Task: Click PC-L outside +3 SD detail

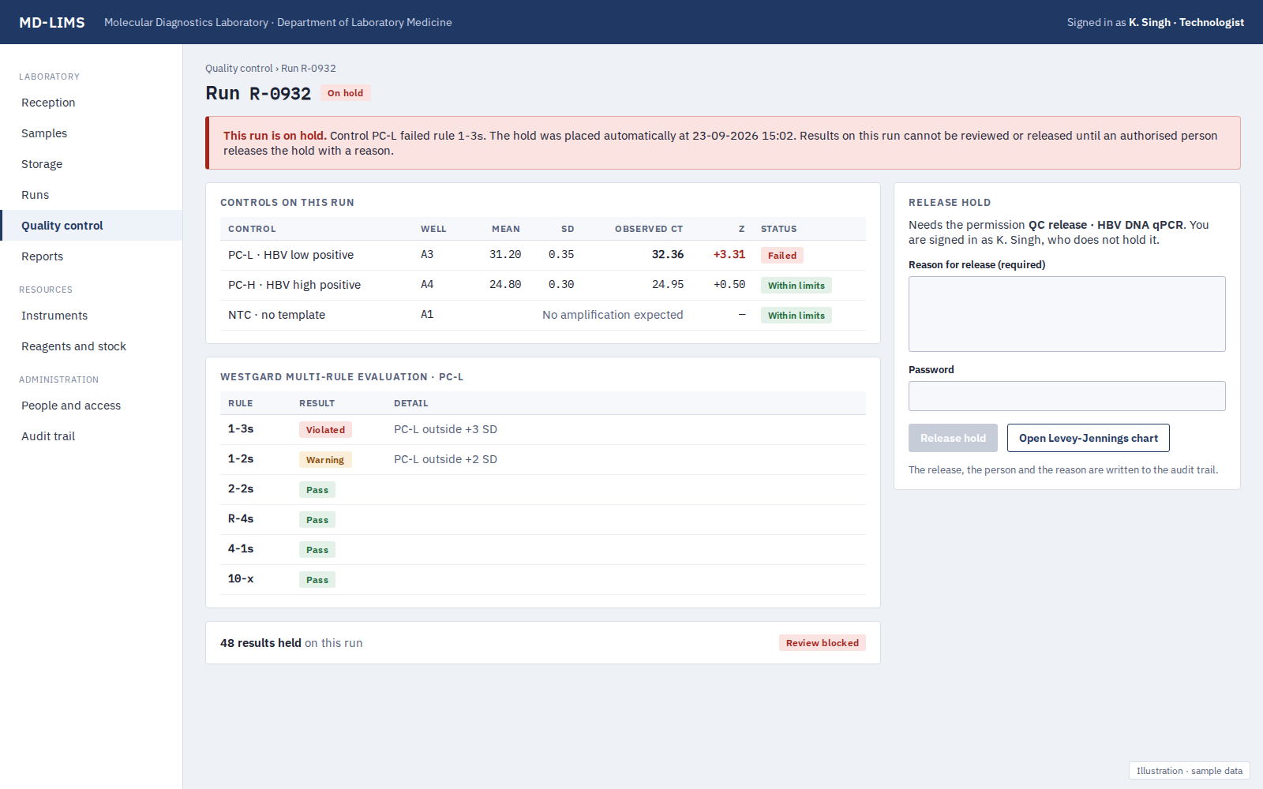Action: [x=445, y=429]
